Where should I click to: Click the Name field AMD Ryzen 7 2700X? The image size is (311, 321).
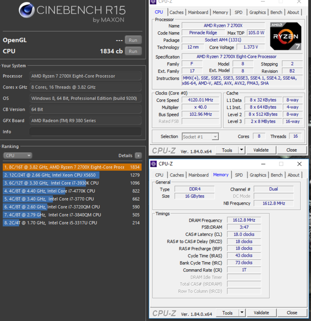(x=223, y=25)
